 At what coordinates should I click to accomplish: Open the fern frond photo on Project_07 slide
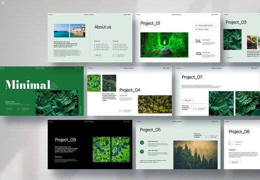(x=247, y=103)
